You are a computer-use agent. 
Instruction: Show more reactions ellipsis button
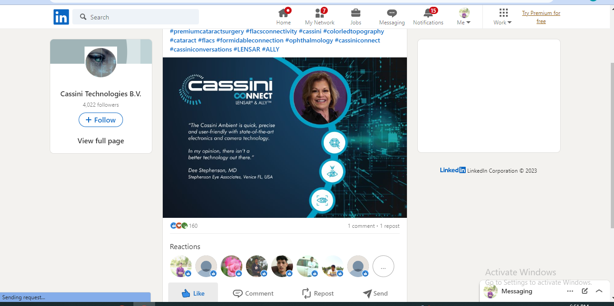click(383, 266)
